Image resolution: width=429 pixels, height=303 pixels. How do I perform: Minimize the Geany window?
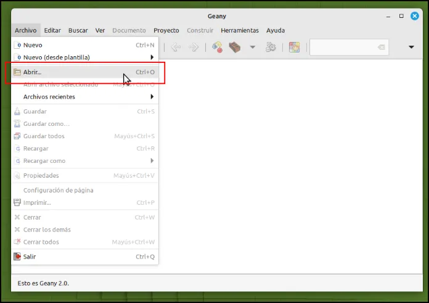[388, 16]
